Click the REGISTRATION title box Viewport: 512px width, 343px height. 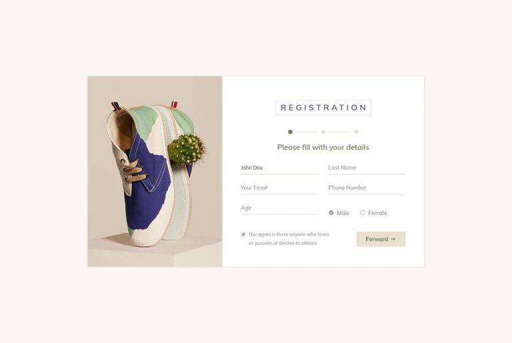[x=323, y=108]
